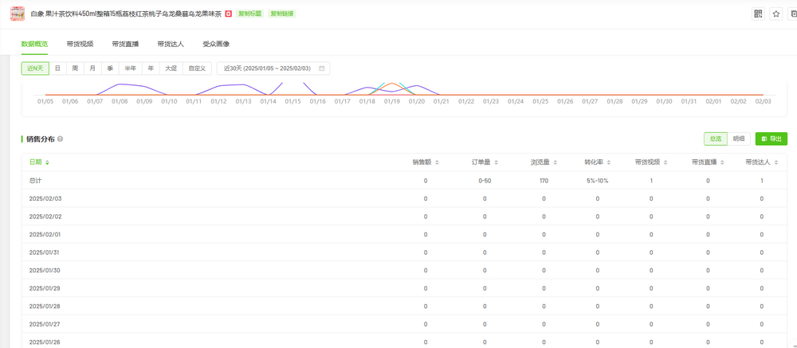The height and width of the screenshot is (348, 797).
Task: Open the 受众画像 tab
Action: click(215, 44)
